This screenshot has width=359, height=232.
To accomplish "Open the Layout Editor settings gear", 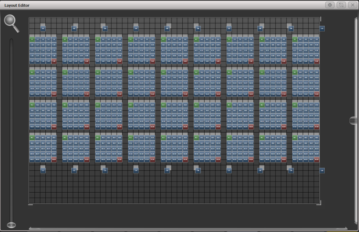I will (330, 5).
